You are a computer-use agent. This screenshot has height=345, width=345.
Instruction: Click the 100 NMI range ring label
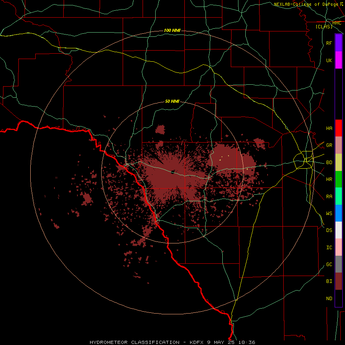[x=172, y=30]
